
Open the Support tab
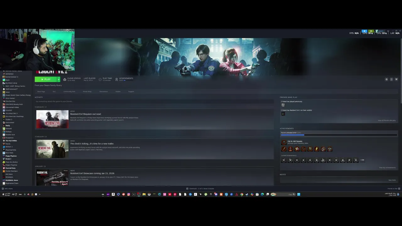(131, 92)
